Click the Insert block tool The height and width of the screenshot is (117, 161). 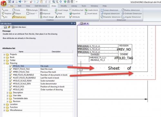[91, 14]
